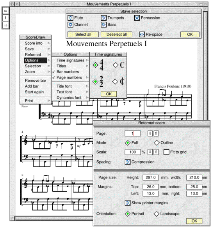Open the Score info submenu
Image resolution: width=212 pixels, height=228 pixels.
coord(36,43)
